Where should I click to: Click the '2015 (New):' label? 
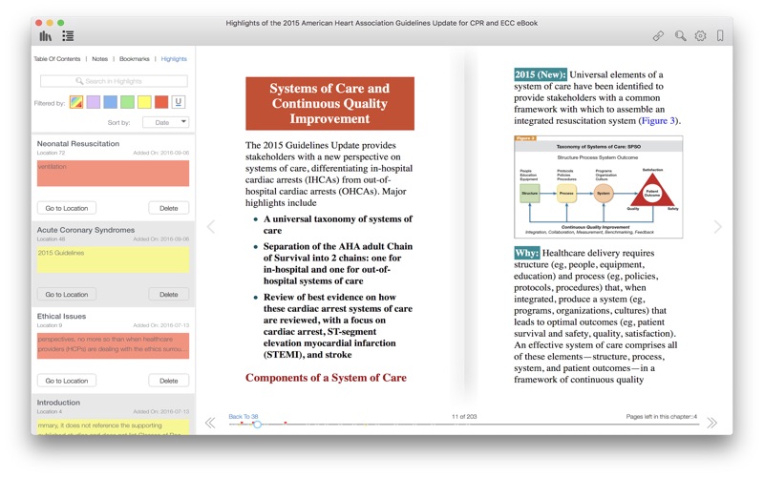(541, 74)
